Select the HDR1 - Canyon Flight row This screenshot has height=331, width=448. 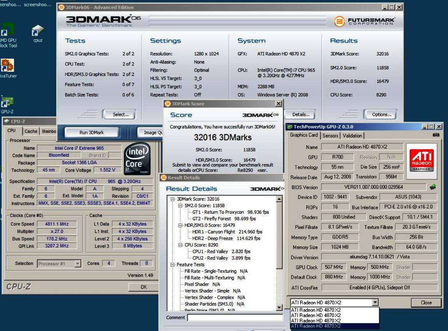(x=227, y=232)
